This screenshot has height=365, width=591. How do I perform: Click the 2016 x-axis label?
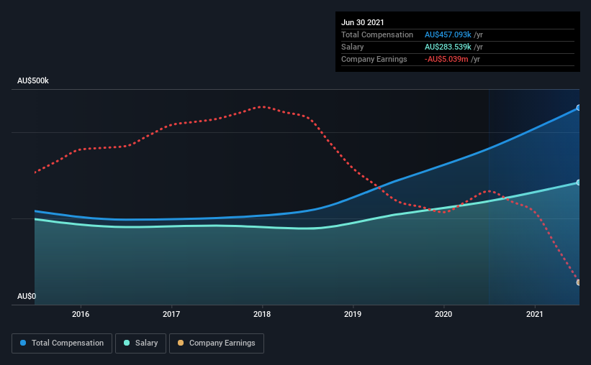tap(81, 314)
